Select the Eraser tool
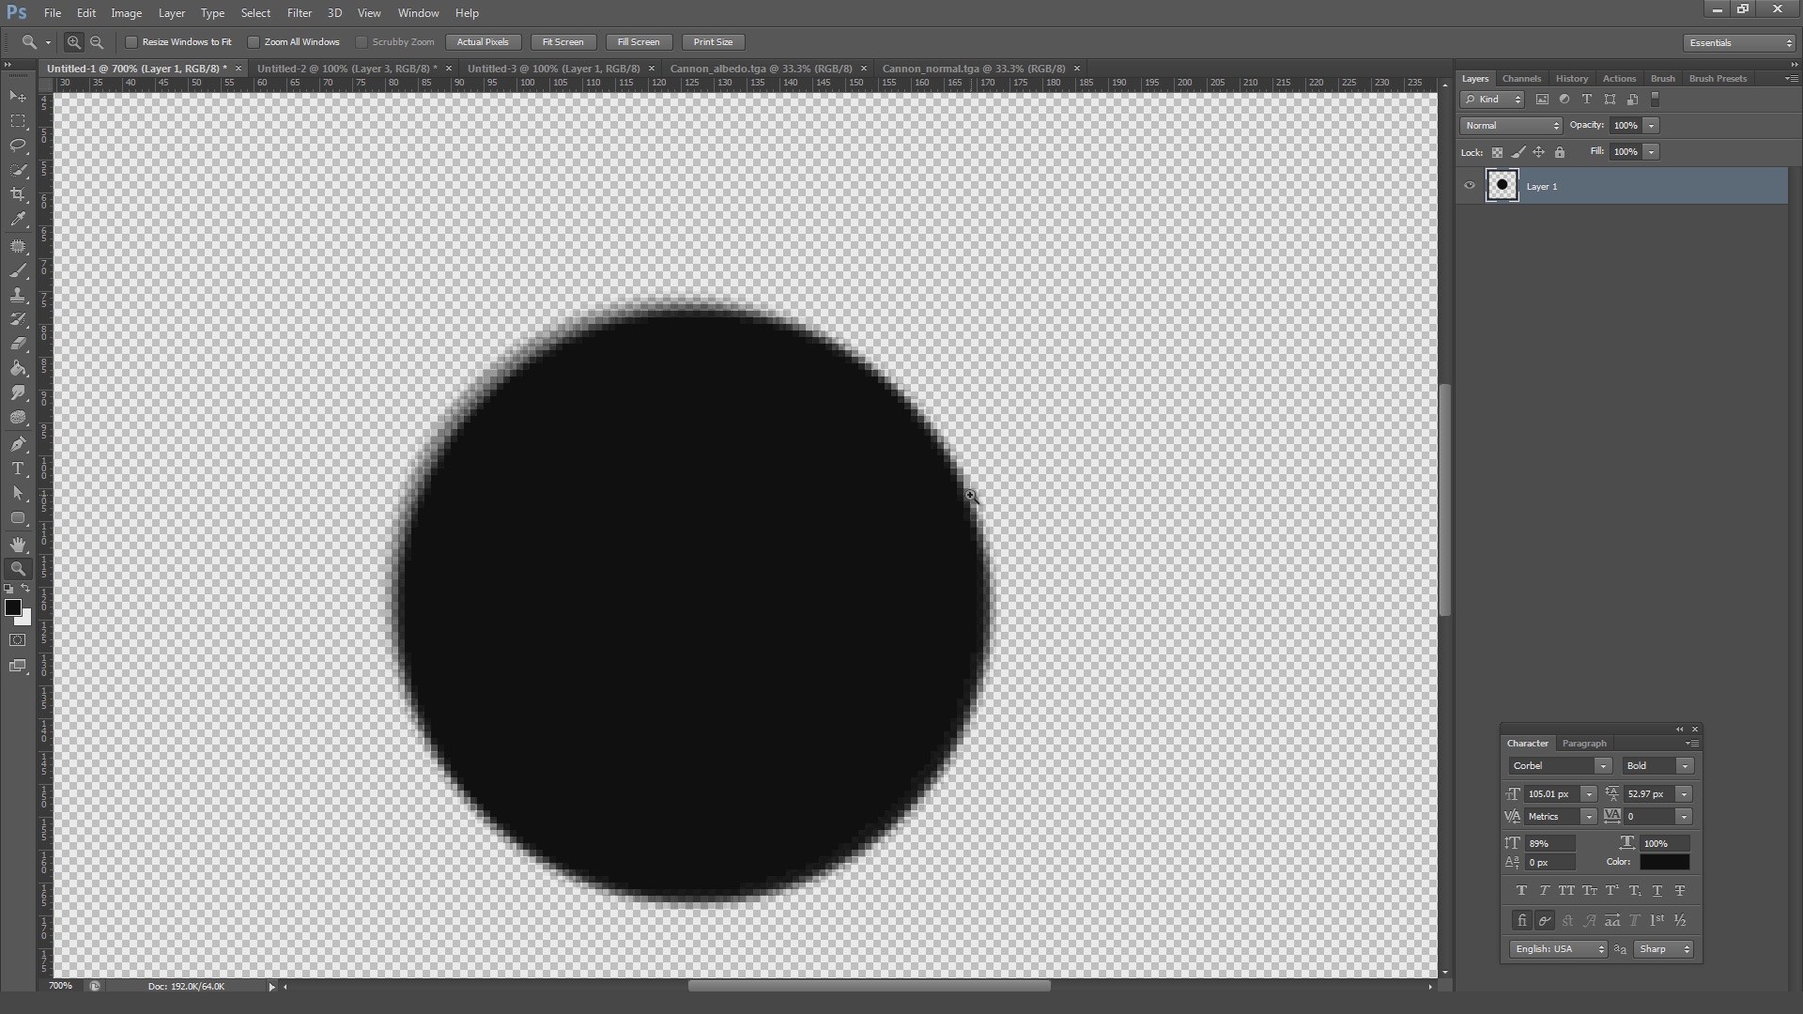This screenshot has width=1803, height=1014. [x=18, y=344]
